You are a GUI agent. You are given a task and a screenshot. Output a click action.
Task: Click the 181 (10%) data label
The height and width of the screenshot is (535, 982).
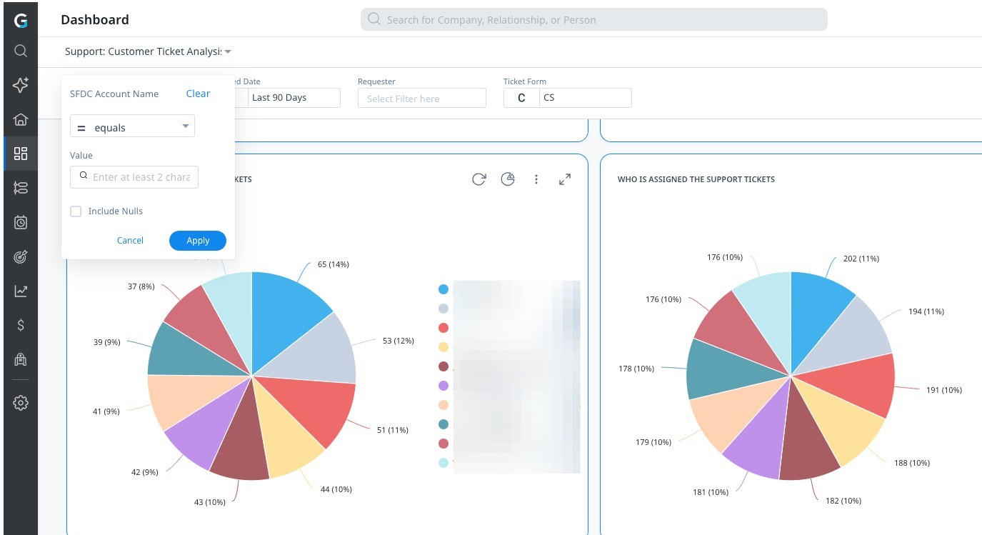click(711, 492)
